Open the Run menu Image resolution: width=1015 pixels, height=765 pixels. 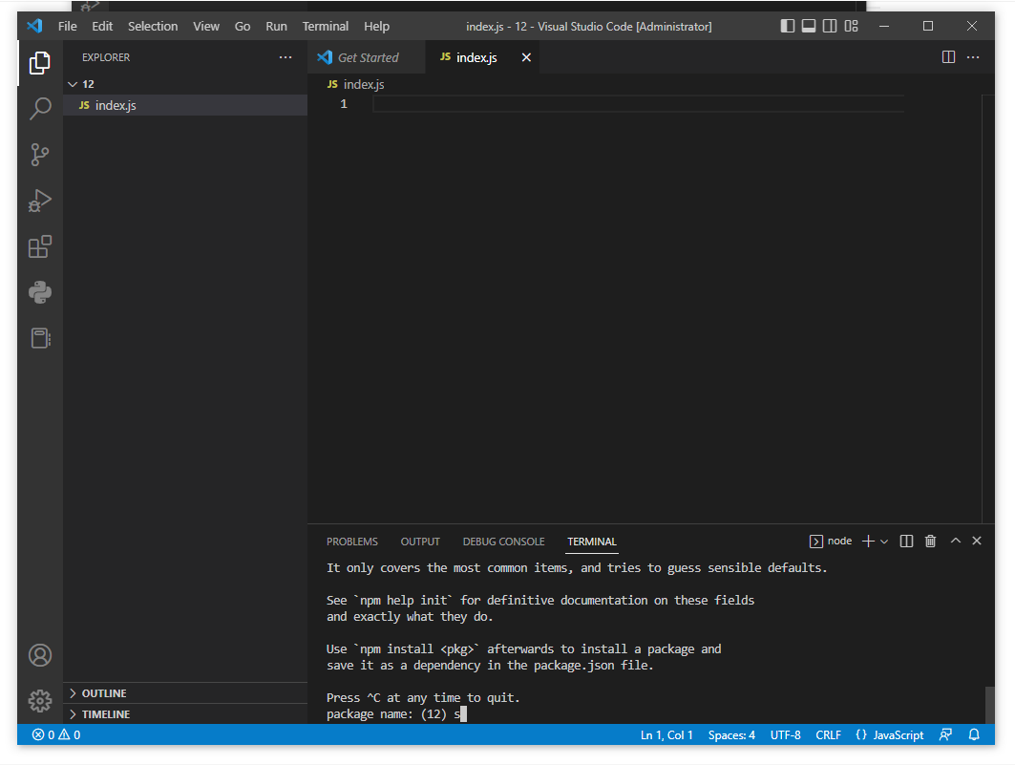[x=276, y=26]
